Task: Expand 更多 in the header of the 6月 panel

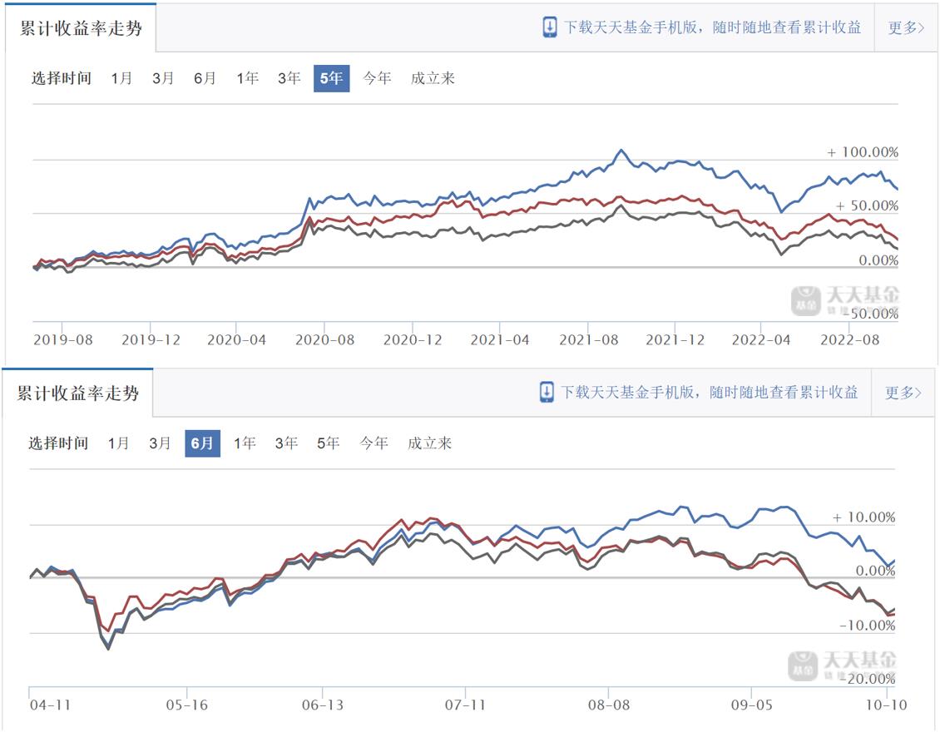Action: (x=903, y=393)
